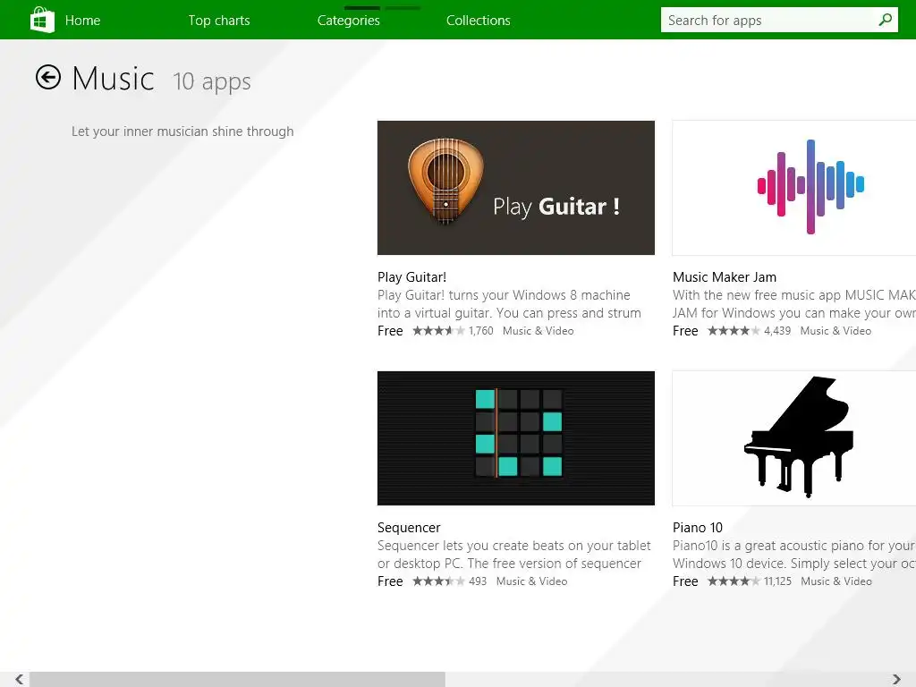The height and width of the screenshot is (687, 916).
Task: Select the Music Maker Jam title
Action: pos(725,277)
